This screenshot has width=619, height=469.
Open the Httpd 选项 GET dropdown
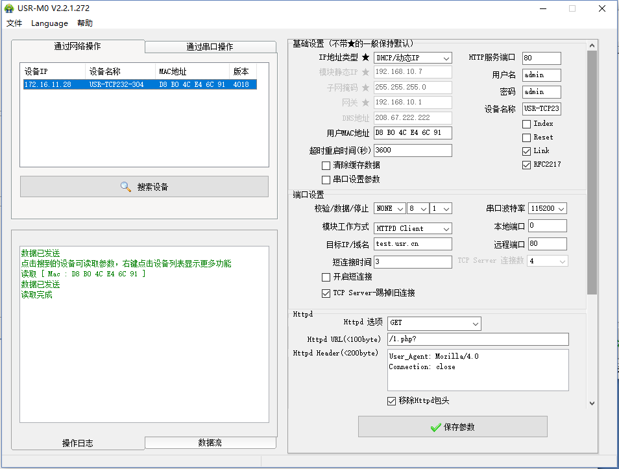click(434, 323)
